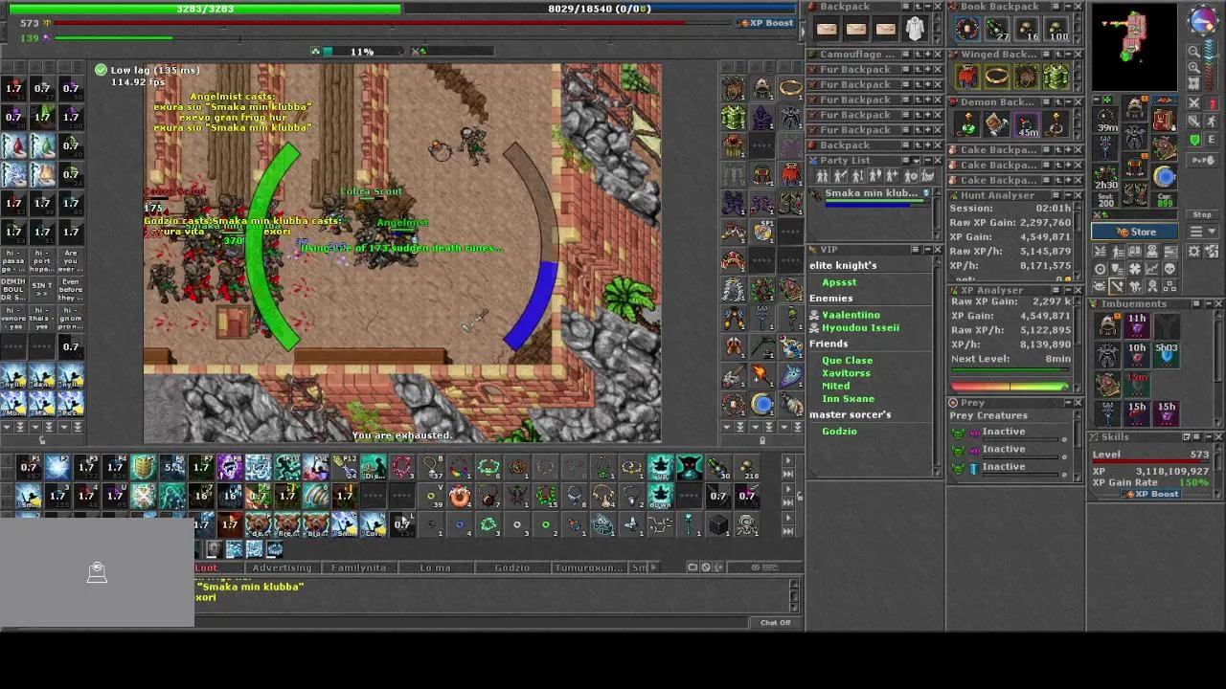The width and height of the screenshot is (1226, 689).
Task: Select VIP entry Apssst
Action: 839,282
